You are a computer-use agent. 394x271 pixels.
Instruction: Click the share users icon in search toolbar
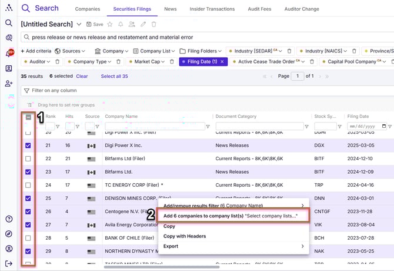pos(132,24)
